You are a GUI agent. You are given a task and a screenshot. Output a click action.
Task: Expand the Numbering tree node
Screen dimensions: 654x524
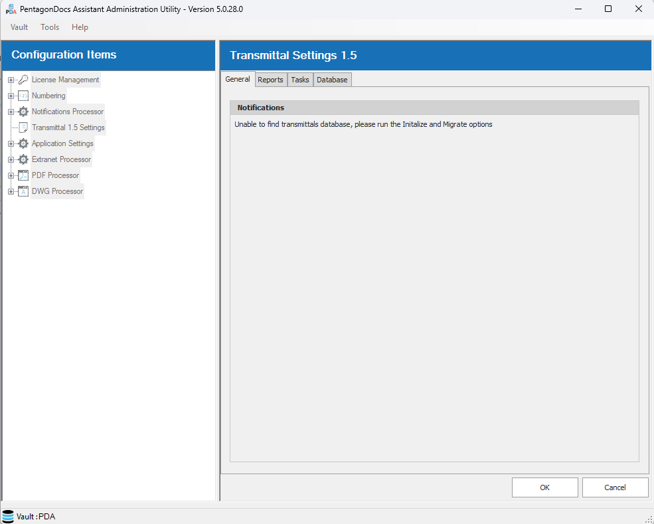(x=11, y=96)
